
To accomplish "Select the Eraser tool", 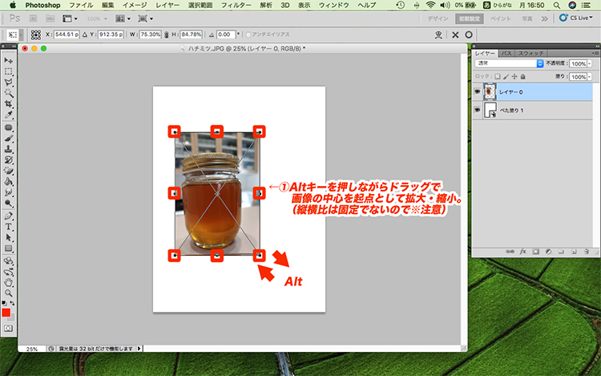I will point(9,171).
